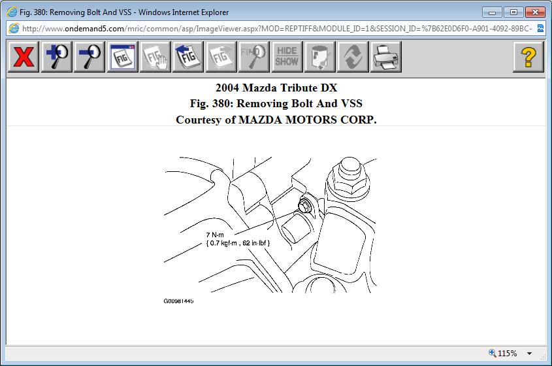The width and height of the screenshot is (552, 366).
Task: Close the Internet Explorer window
Action: point(535,12)
